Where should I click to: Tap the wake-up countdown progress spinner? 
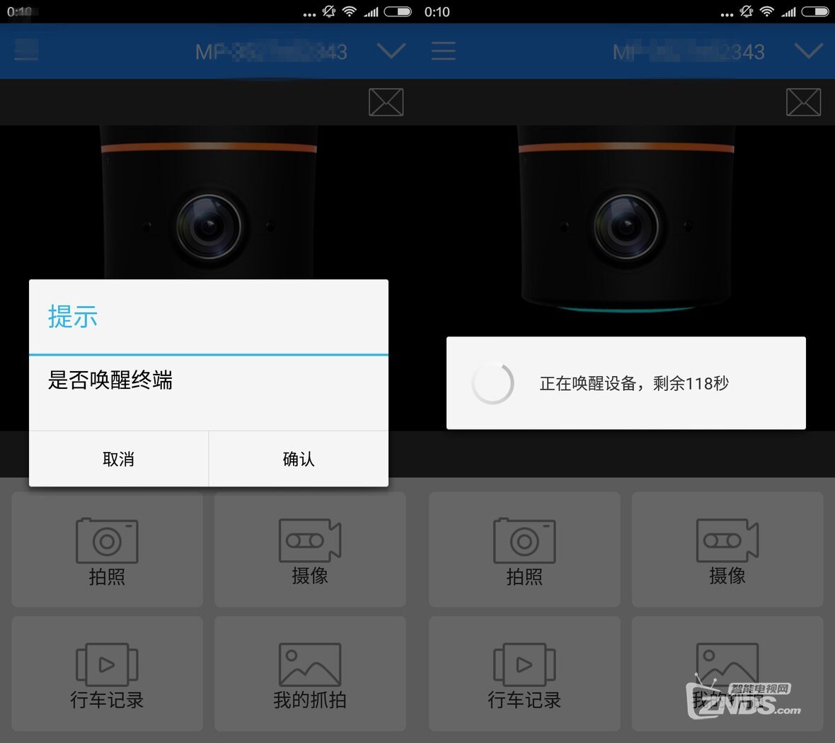pos(493,383)
